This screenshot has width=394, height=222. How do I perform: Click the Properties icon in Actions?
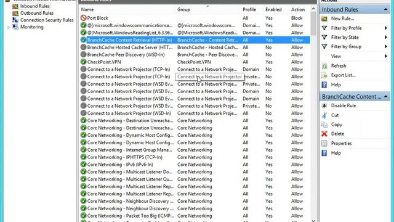pos(324,144)
